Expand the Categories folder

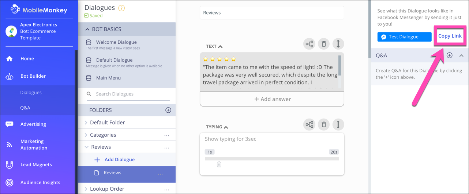pyautogui.click(x=86, y=135)
